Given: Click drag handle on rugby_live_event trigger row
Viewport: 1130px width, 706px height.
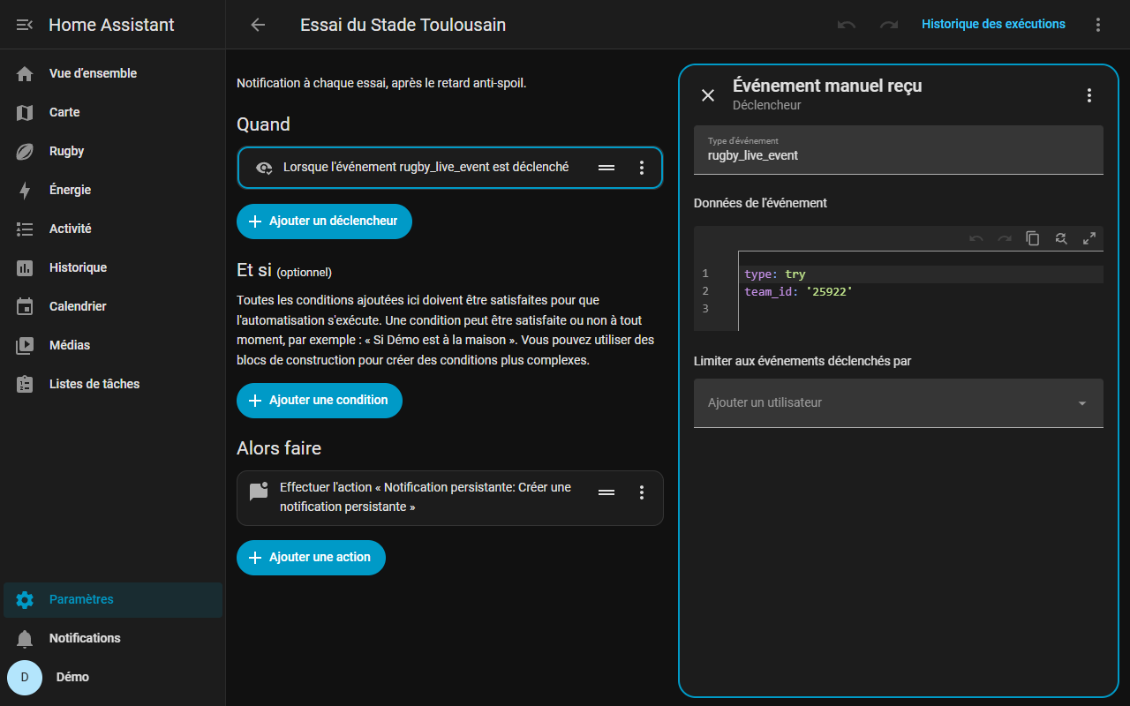Looking at the screenshot, I should [x=606, y=168].
